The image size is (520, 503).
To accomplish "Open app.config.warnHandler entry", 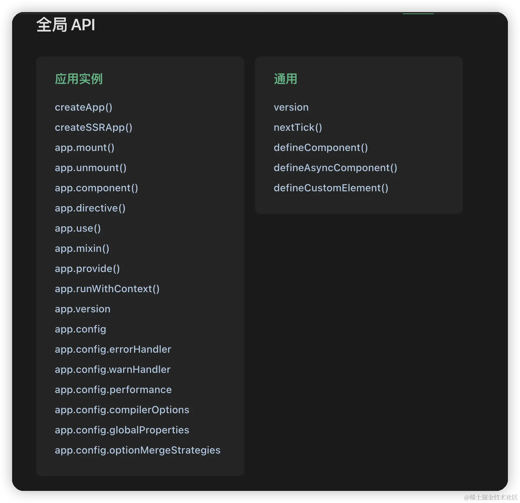I will [113, 370].
